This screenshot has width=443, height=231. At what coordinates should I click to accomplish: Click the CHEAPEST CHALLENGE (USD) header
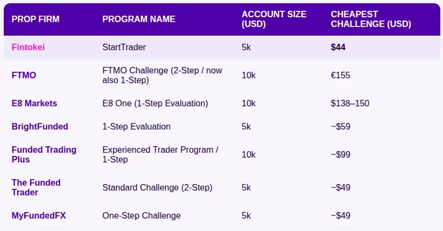coord(371,19)
